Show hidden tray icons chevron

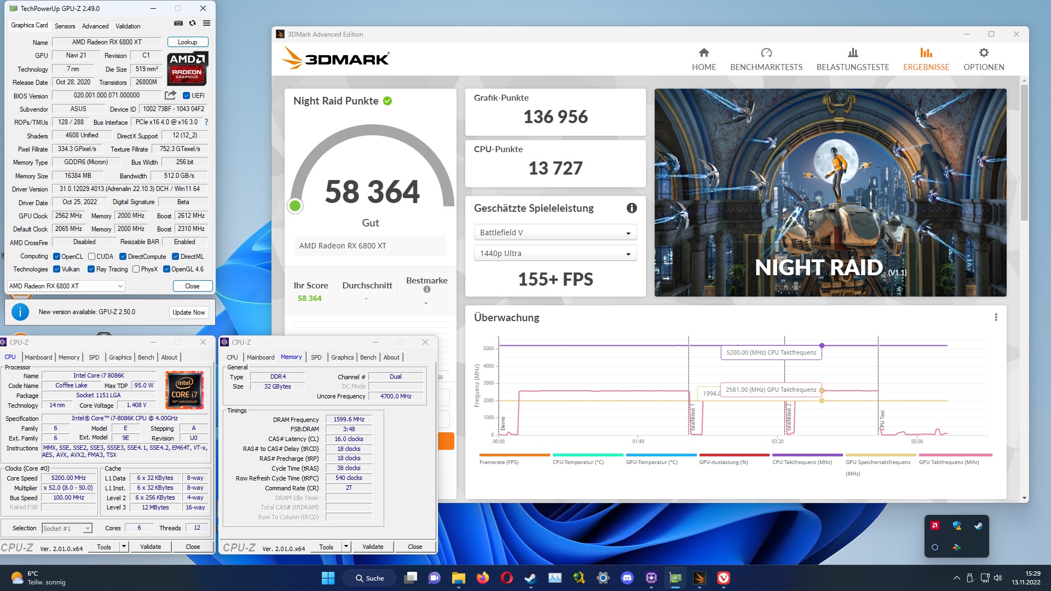tap(956, 578)
